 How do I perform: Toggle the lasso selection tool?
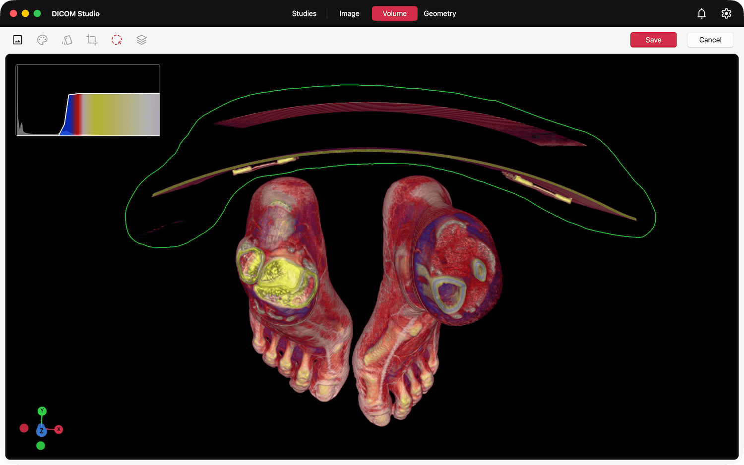tap(117, 40)
